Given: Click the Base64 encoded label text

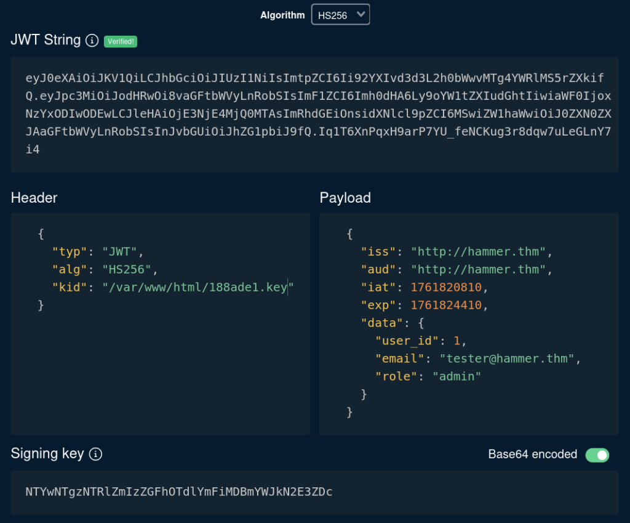Looking at the screenshot, I should [x=532, y=454].
